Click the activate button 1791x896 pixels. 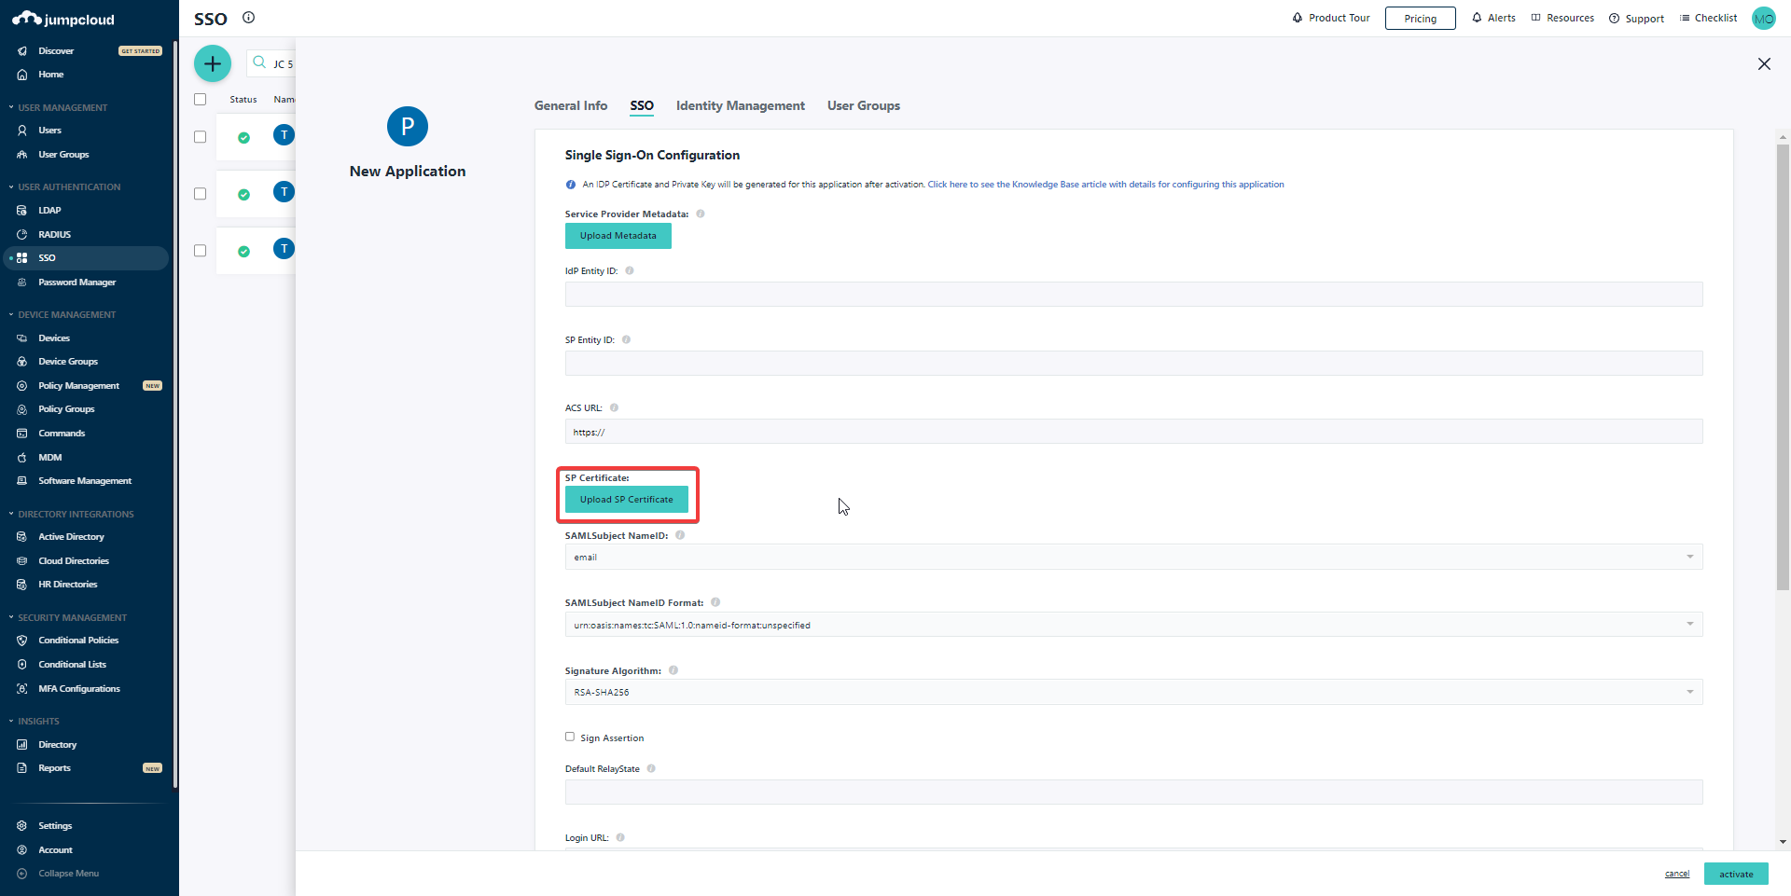pyautogui.click(x=1736, y=874)
